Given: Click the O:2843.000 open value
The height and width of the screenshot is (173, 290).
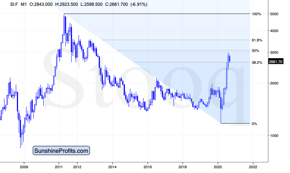Looking at the screenshot, I should (x=41, y=4).
